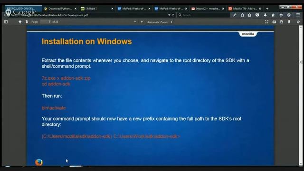This screenshot has width=304, height=171.
Task: Open Firefox downloads panel
Action: [x=265, y=15]
